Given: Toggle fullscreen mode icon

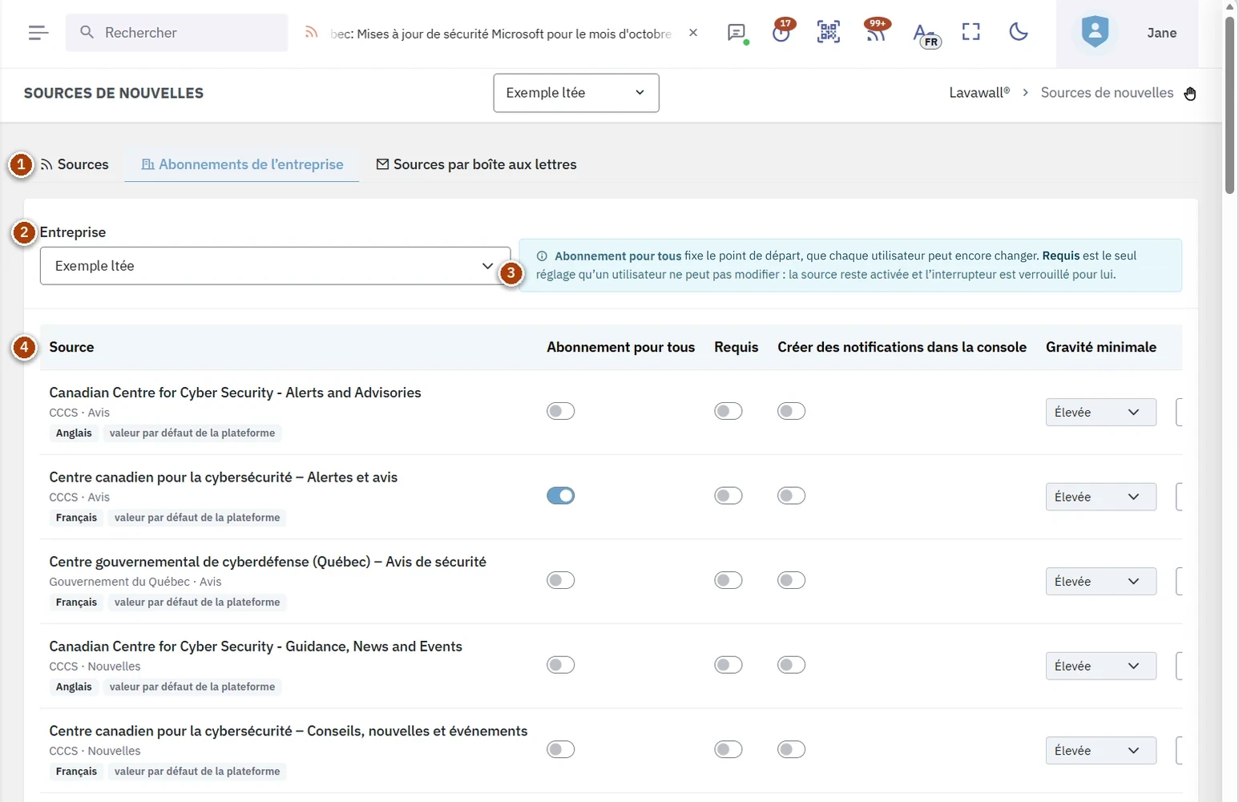Looking at the screenshot, I should click(971, 32).
